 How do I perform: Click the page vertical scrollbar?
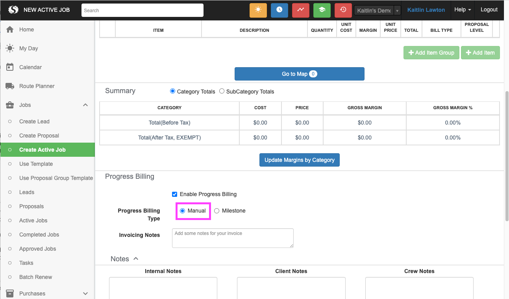coord(507,157)
